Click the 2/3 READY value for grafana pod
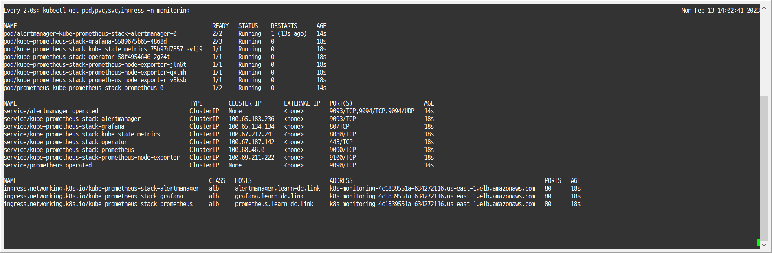Viewport: 772px width, 253px height. [x=217, y=42]
